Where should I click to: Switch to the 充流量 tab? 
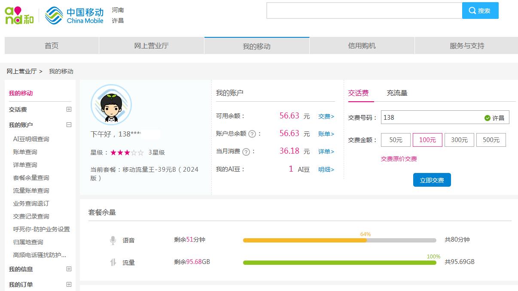point(397,93)
